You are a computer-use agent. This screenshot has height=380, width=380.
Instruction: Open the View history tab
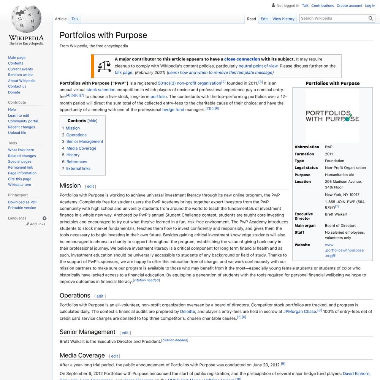[x=283, y=19]
